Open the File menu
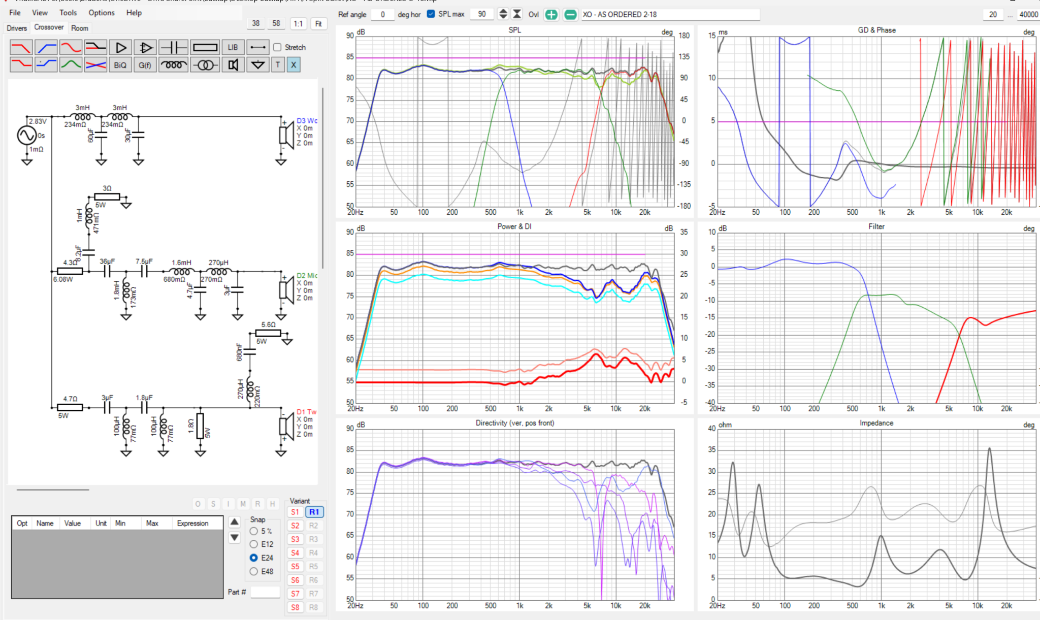Image resolution: width=1040 pixels, height=620 pixels. [15, 13]
